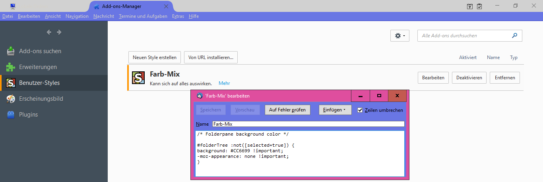
Task: Expand the Einfügen dropdown button
Action: pyautogui.click(x=335, y=110)
